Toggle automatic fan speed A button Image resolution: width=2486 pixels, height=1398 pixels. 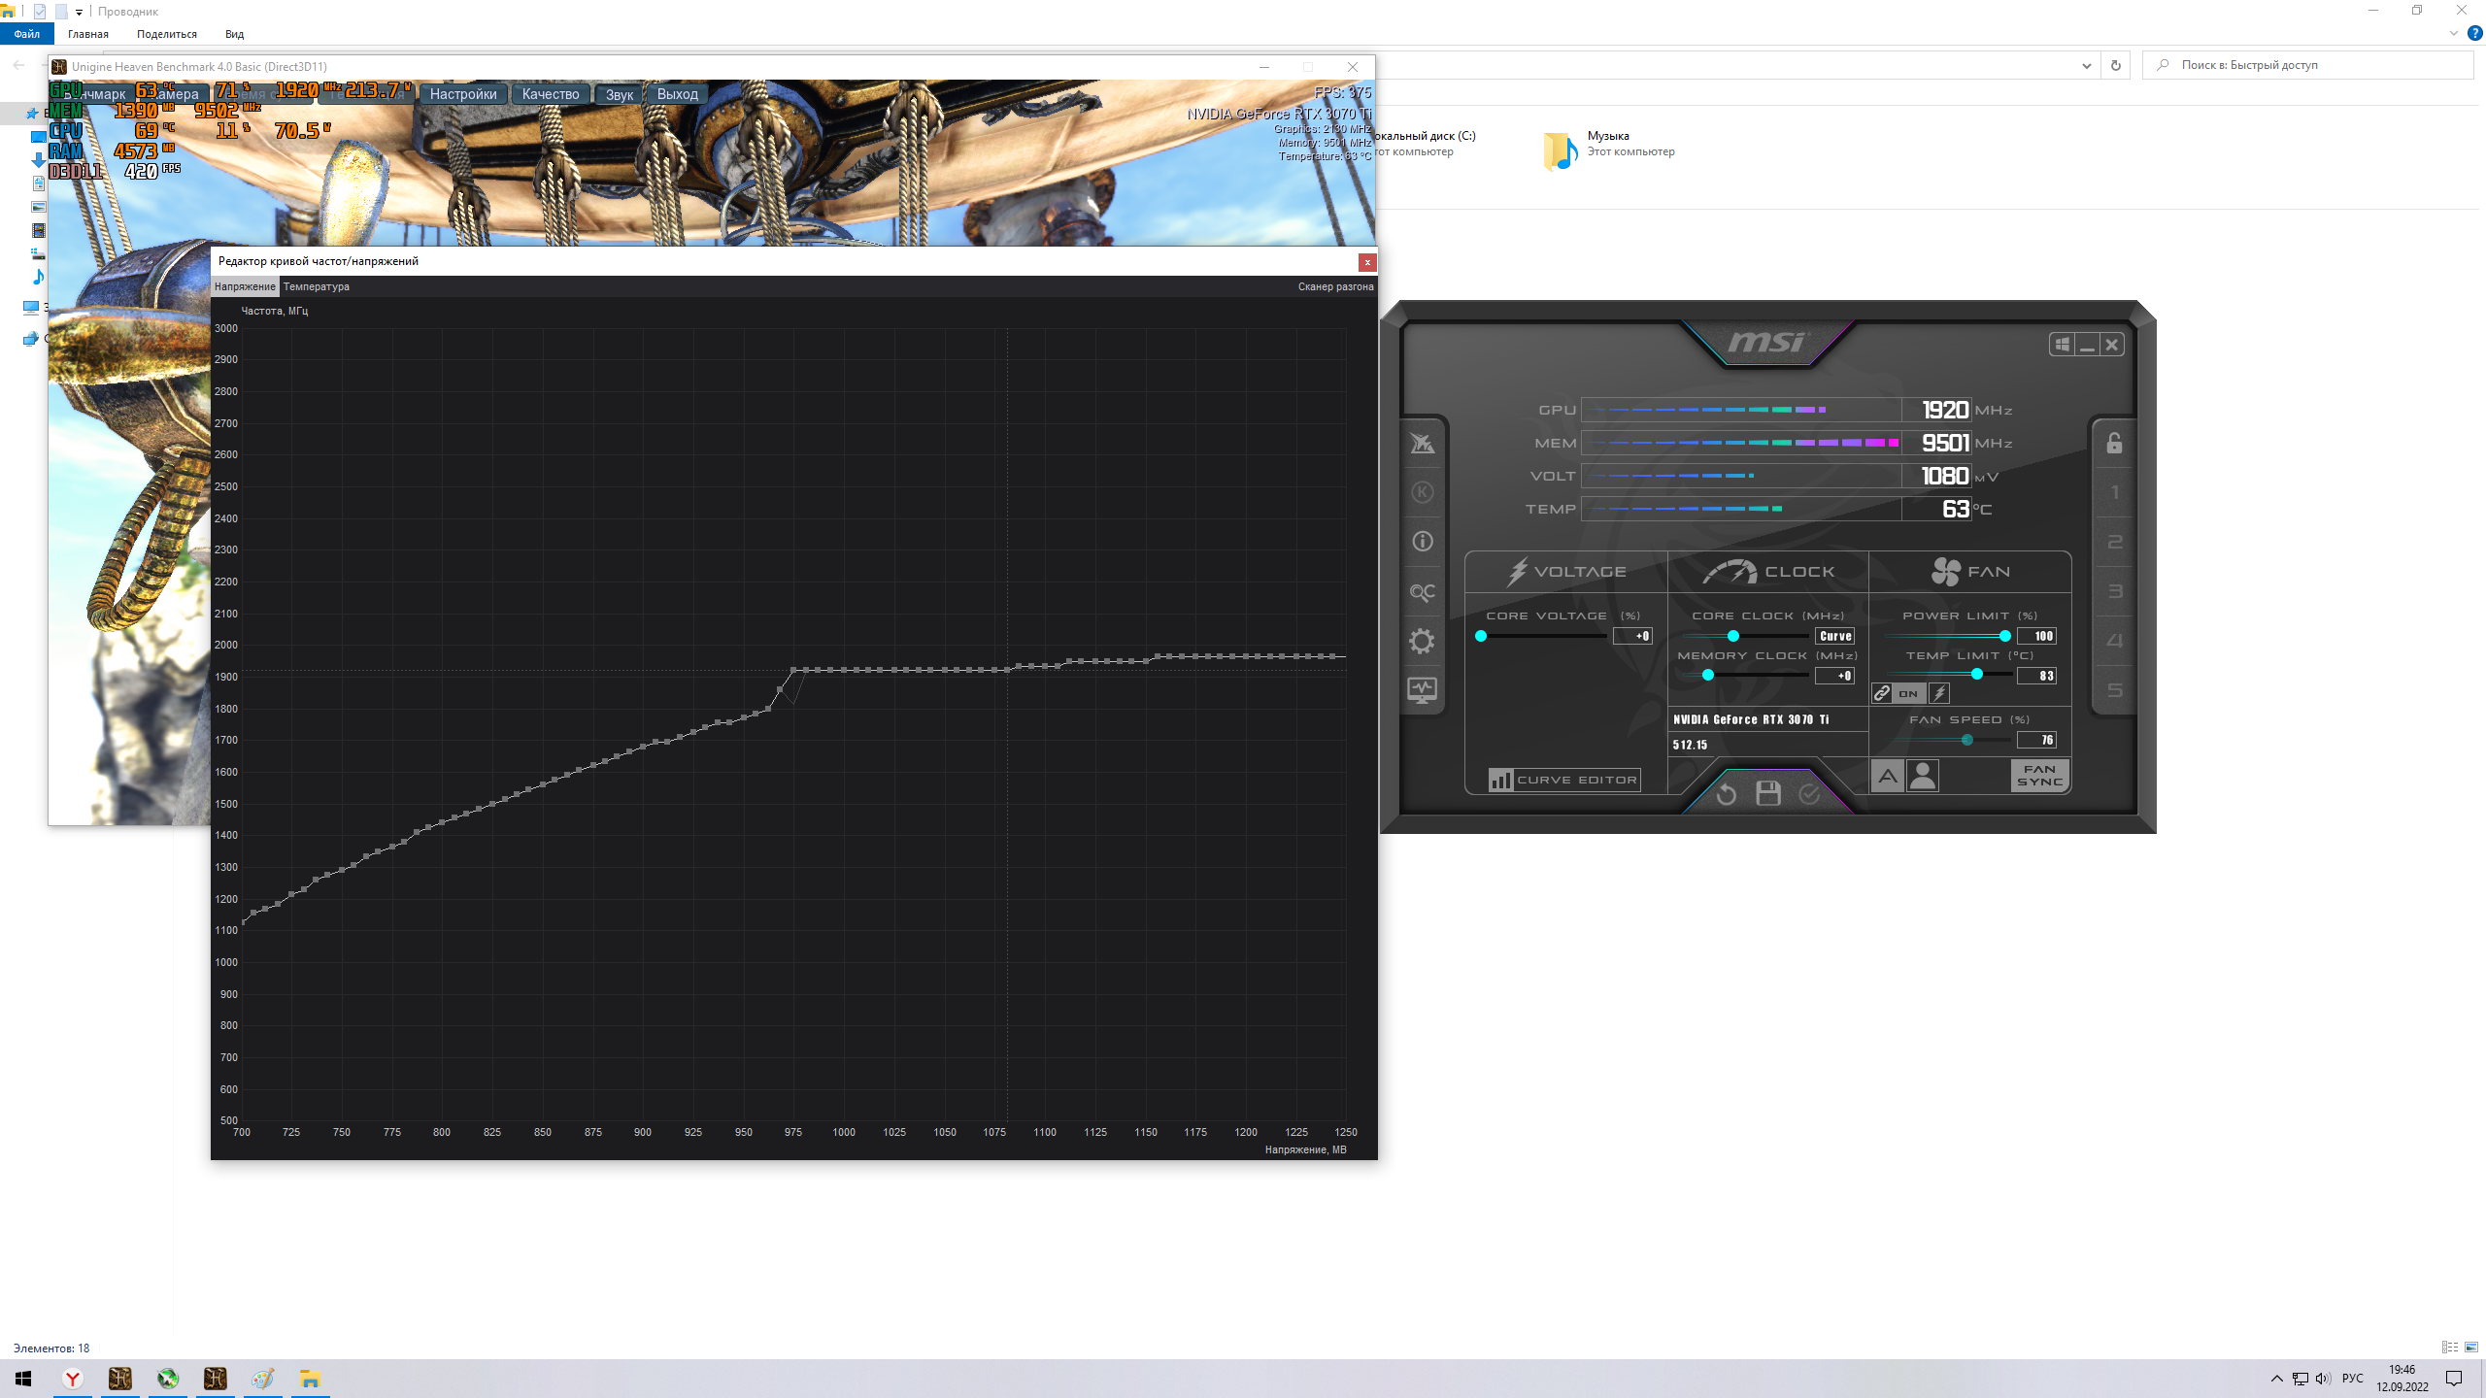(1887, 776)
